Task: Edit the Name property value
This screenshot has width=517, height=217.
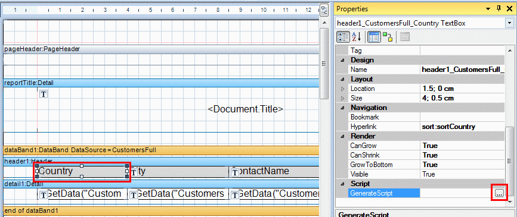Action: (462, 70)
